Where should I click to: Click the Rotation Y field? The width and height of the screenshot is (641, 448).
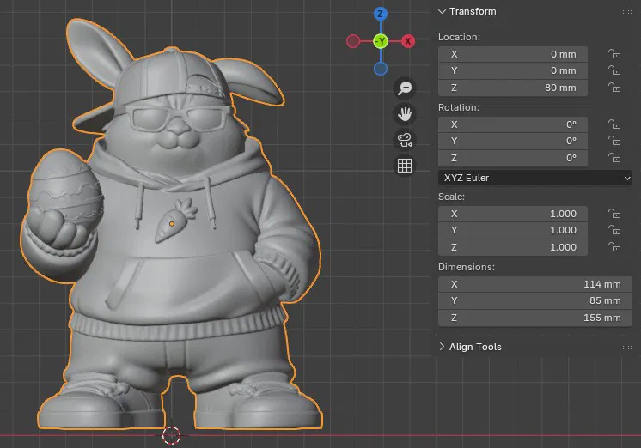pos(513,141)
